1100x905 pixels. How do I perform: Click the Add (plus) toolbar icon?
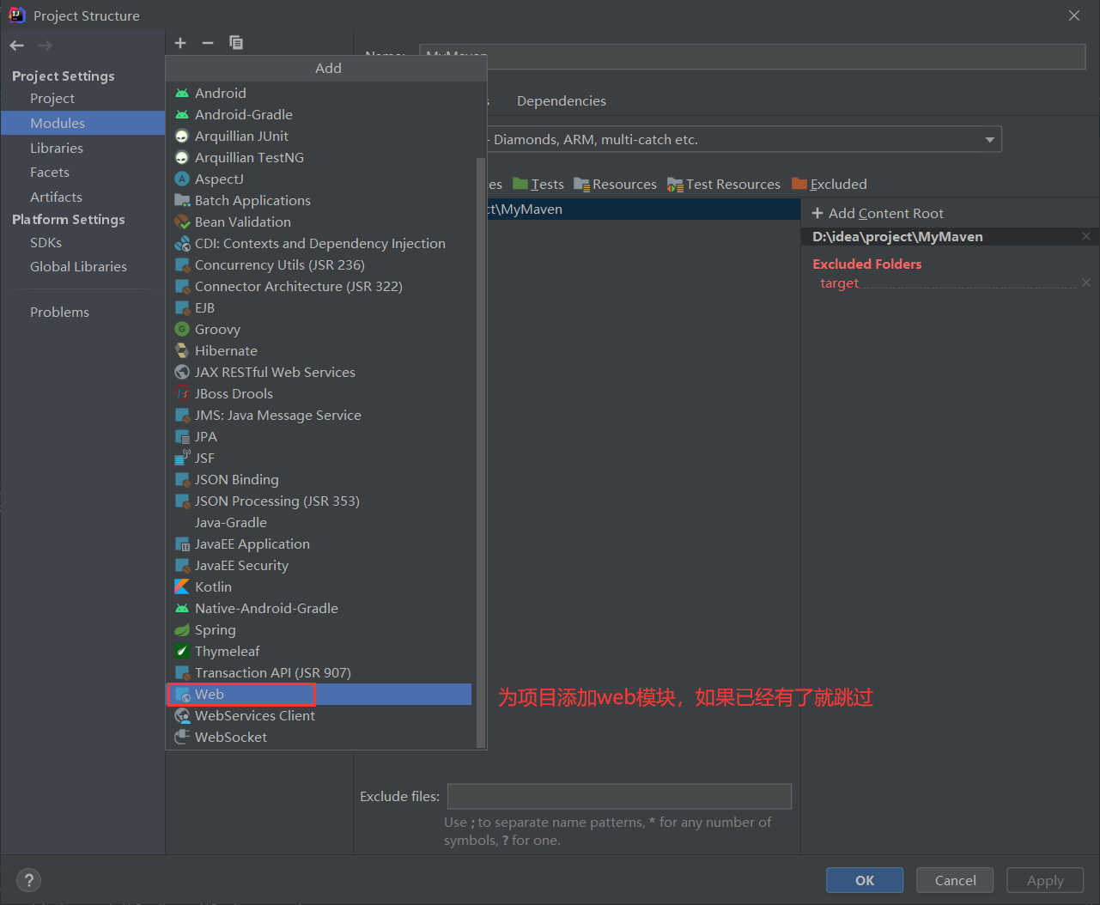click(180, 43)
